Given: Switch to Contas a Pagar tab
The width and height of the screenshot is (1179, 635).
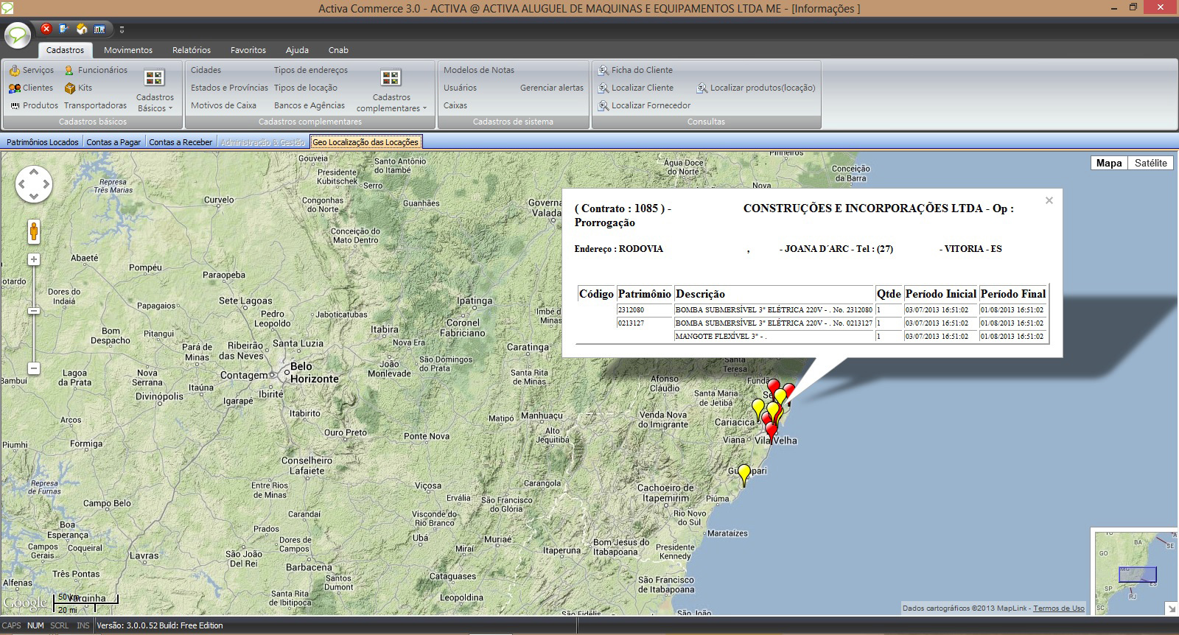Looking at the screenshot, I should point(113,142).
